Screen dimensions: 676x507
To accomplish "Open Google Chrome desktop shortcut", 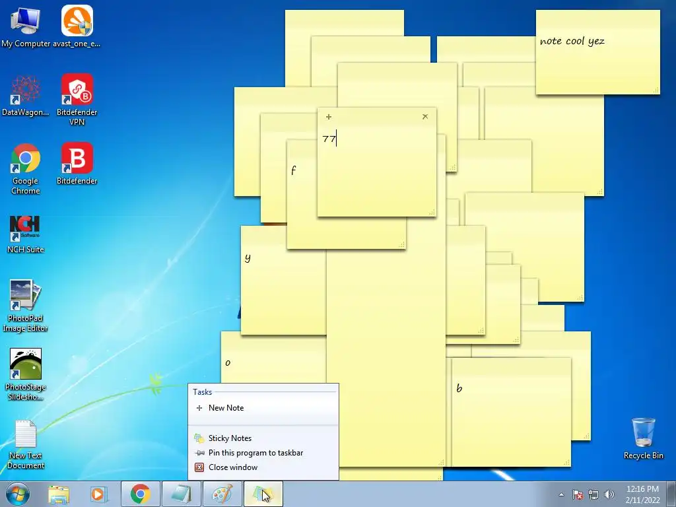I will pos(26,169).
